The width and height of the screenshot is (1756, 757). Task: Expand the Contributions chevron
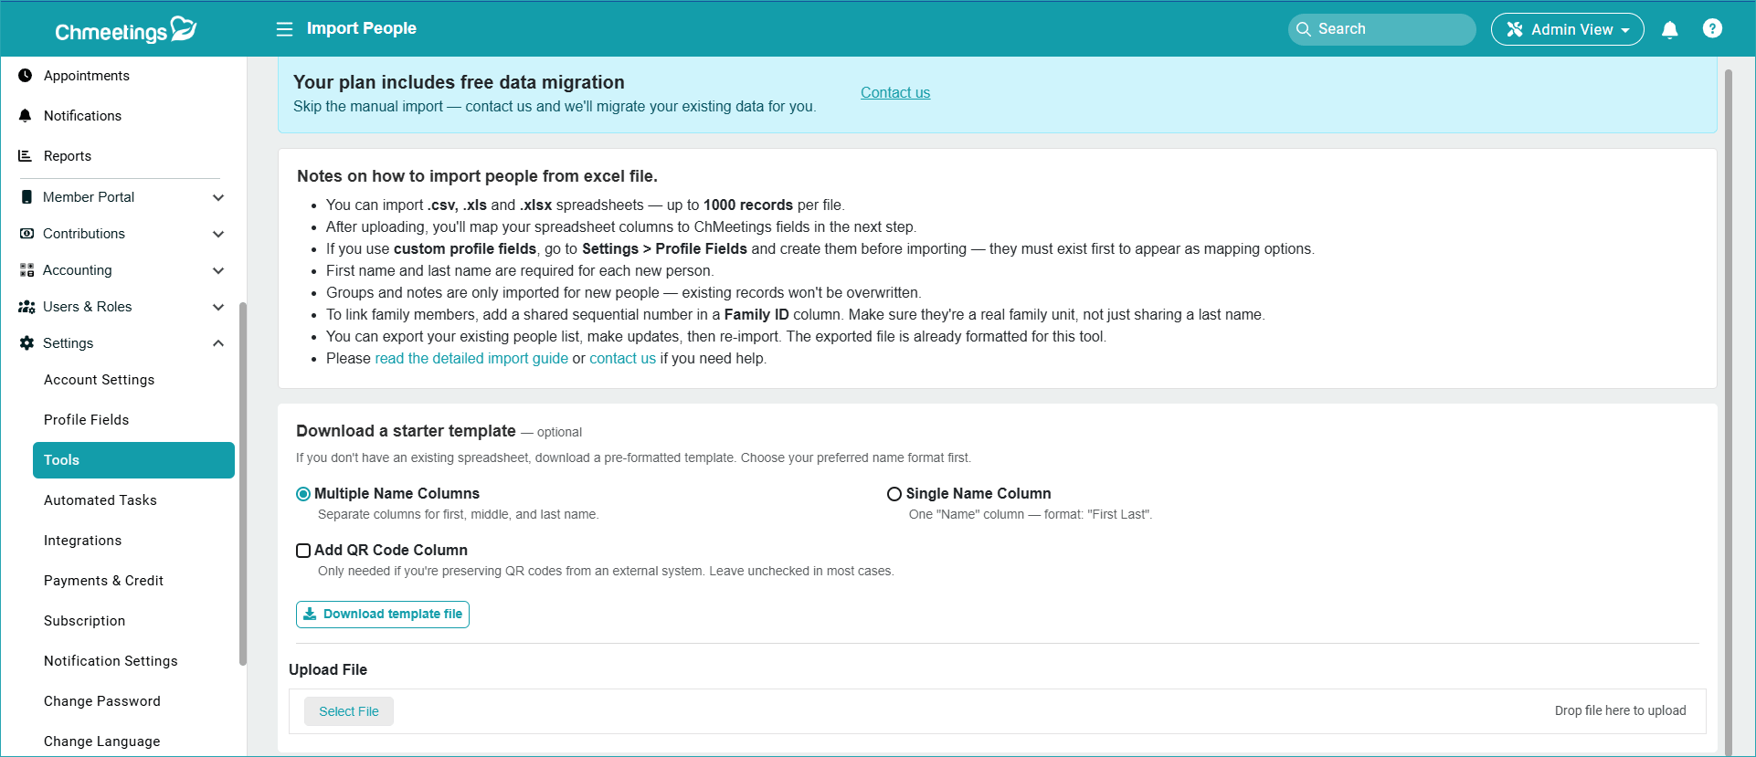point(218,234)
